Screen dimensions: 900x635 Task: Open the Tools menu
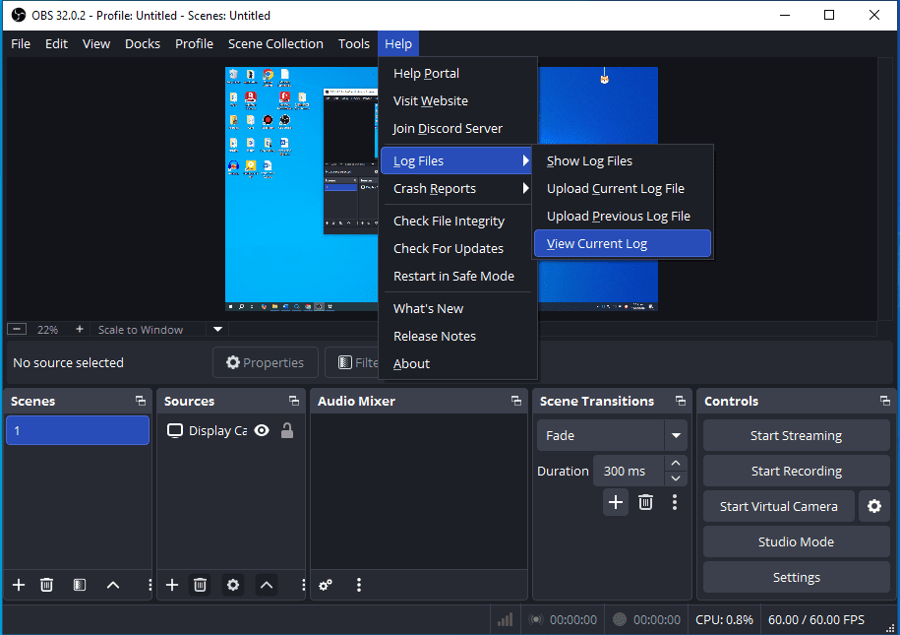353,43
